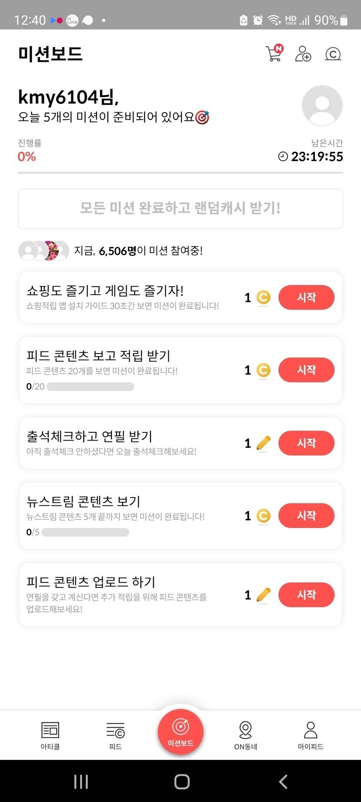Screen dimensions: 361x802
Task: Open the shopping cart icon
Action: click(x=274, y=53)
